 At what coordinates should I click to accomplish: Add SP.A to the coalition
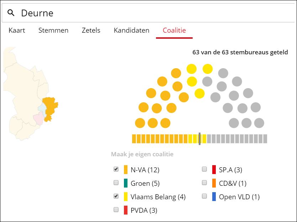pyautogui.click(x=204, y=169)
